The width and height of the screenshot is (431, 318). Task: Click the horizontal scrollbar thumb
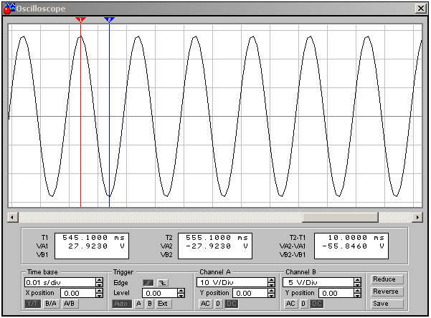pyautogui.click(x=340, y=218)
